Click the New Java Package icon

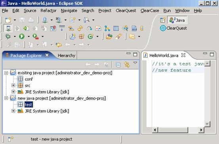tap(82, 36)
